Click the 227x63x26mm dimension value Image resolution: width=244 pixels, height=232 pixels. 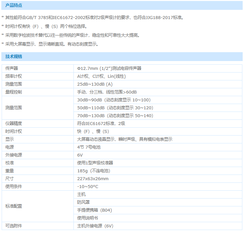93,179
